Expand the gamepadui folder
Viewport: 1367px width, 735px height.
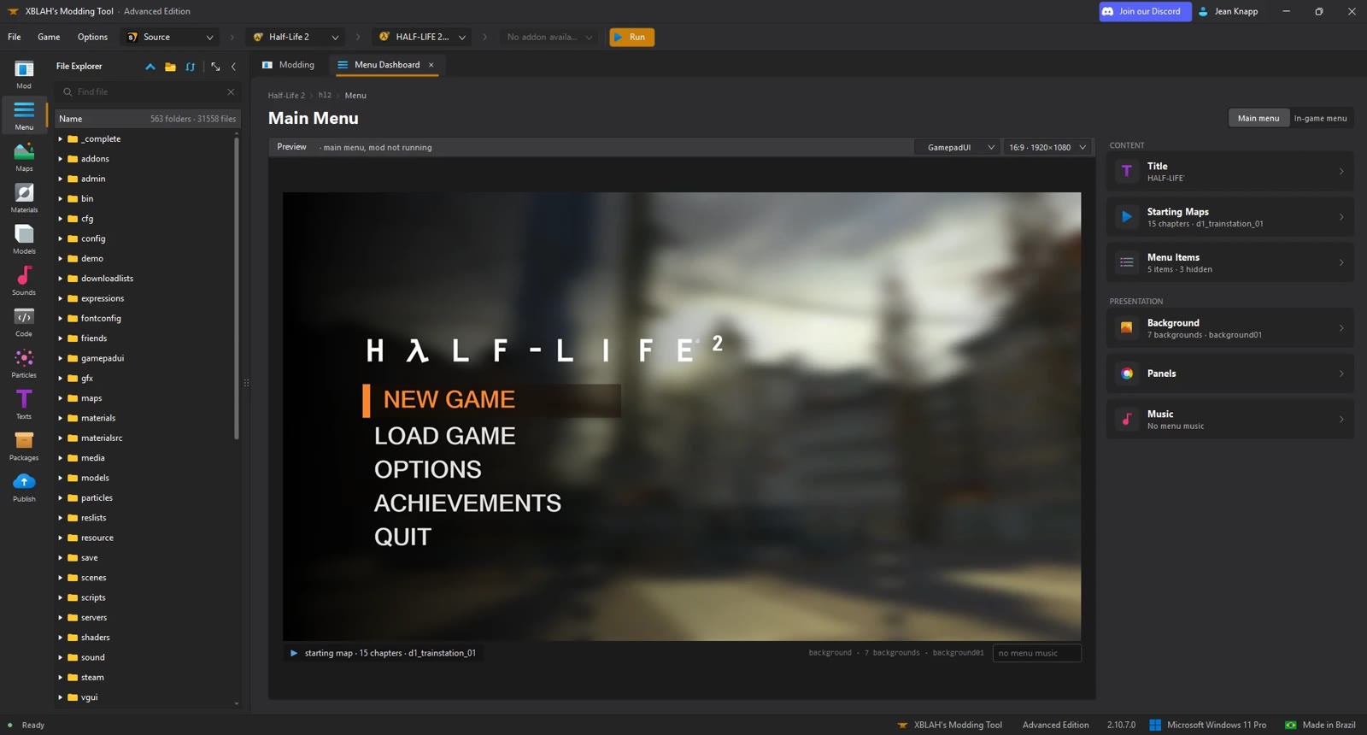coord(61,358)
